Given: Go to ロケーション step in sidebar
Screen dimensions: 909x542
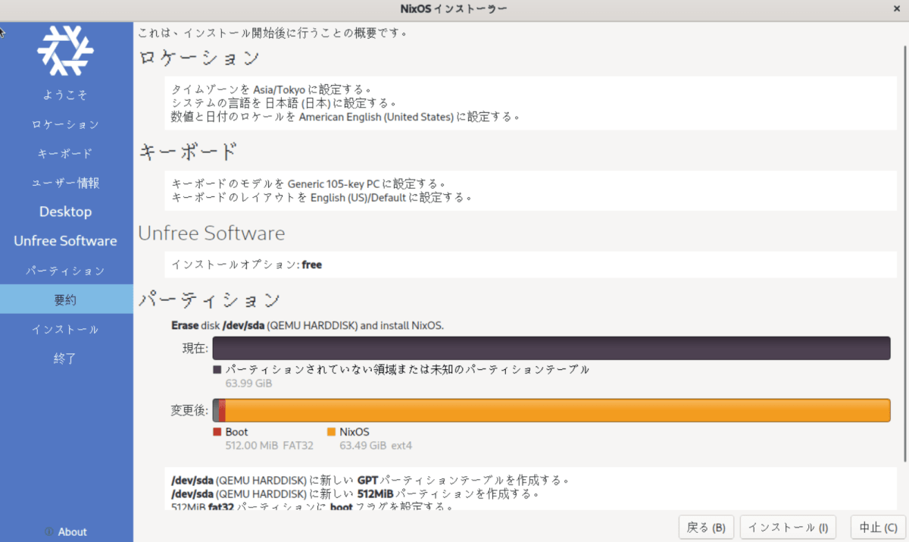Looking at the screenshot, I should point(66,124).
